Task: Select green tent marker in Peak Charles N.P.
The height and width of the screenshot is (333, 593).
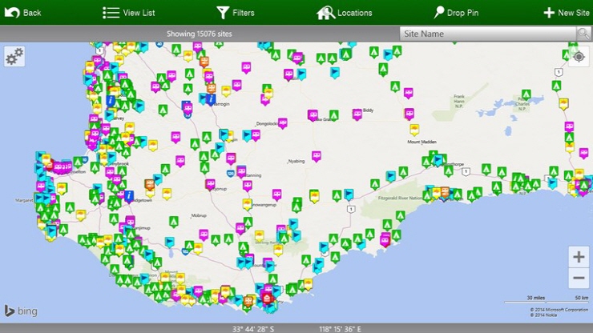Action: [x=526, y=93]
